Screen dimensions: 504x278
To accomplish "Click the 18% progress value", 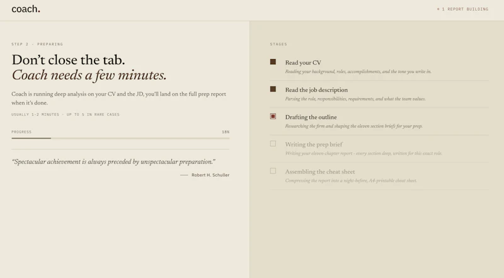I will (x=226, y=132).
